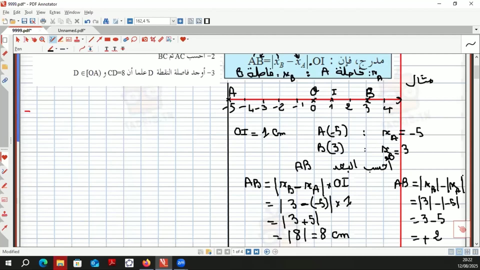Click the Snapshot camera tool
480x270 pixels.
[144, 39]
